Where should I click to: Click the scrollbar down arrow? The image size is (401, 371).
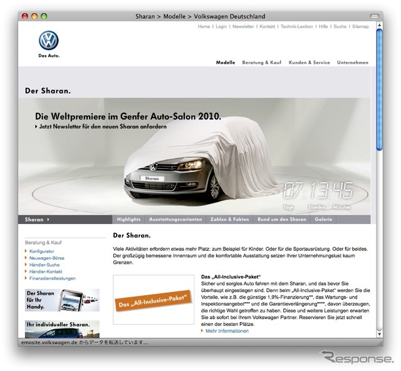click(380, 334)
